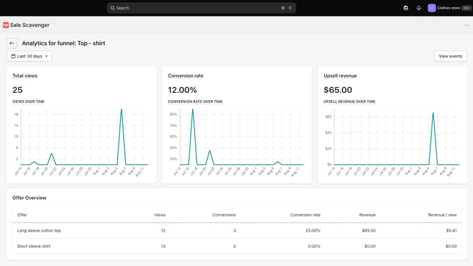Click the search magnifier icon
The height and width of the screenshot is (266, 473).
point(112,8)
